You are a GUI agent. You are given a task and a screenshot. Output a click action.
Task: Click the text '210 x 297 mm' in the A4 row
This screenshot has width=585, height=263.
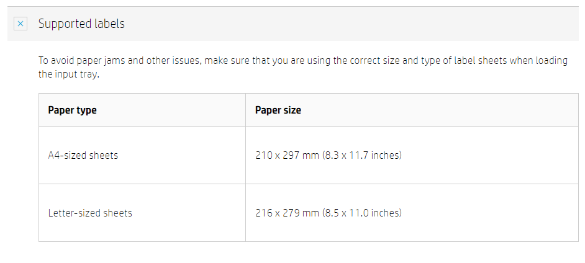pyautogui.click(x=287, y=155)
